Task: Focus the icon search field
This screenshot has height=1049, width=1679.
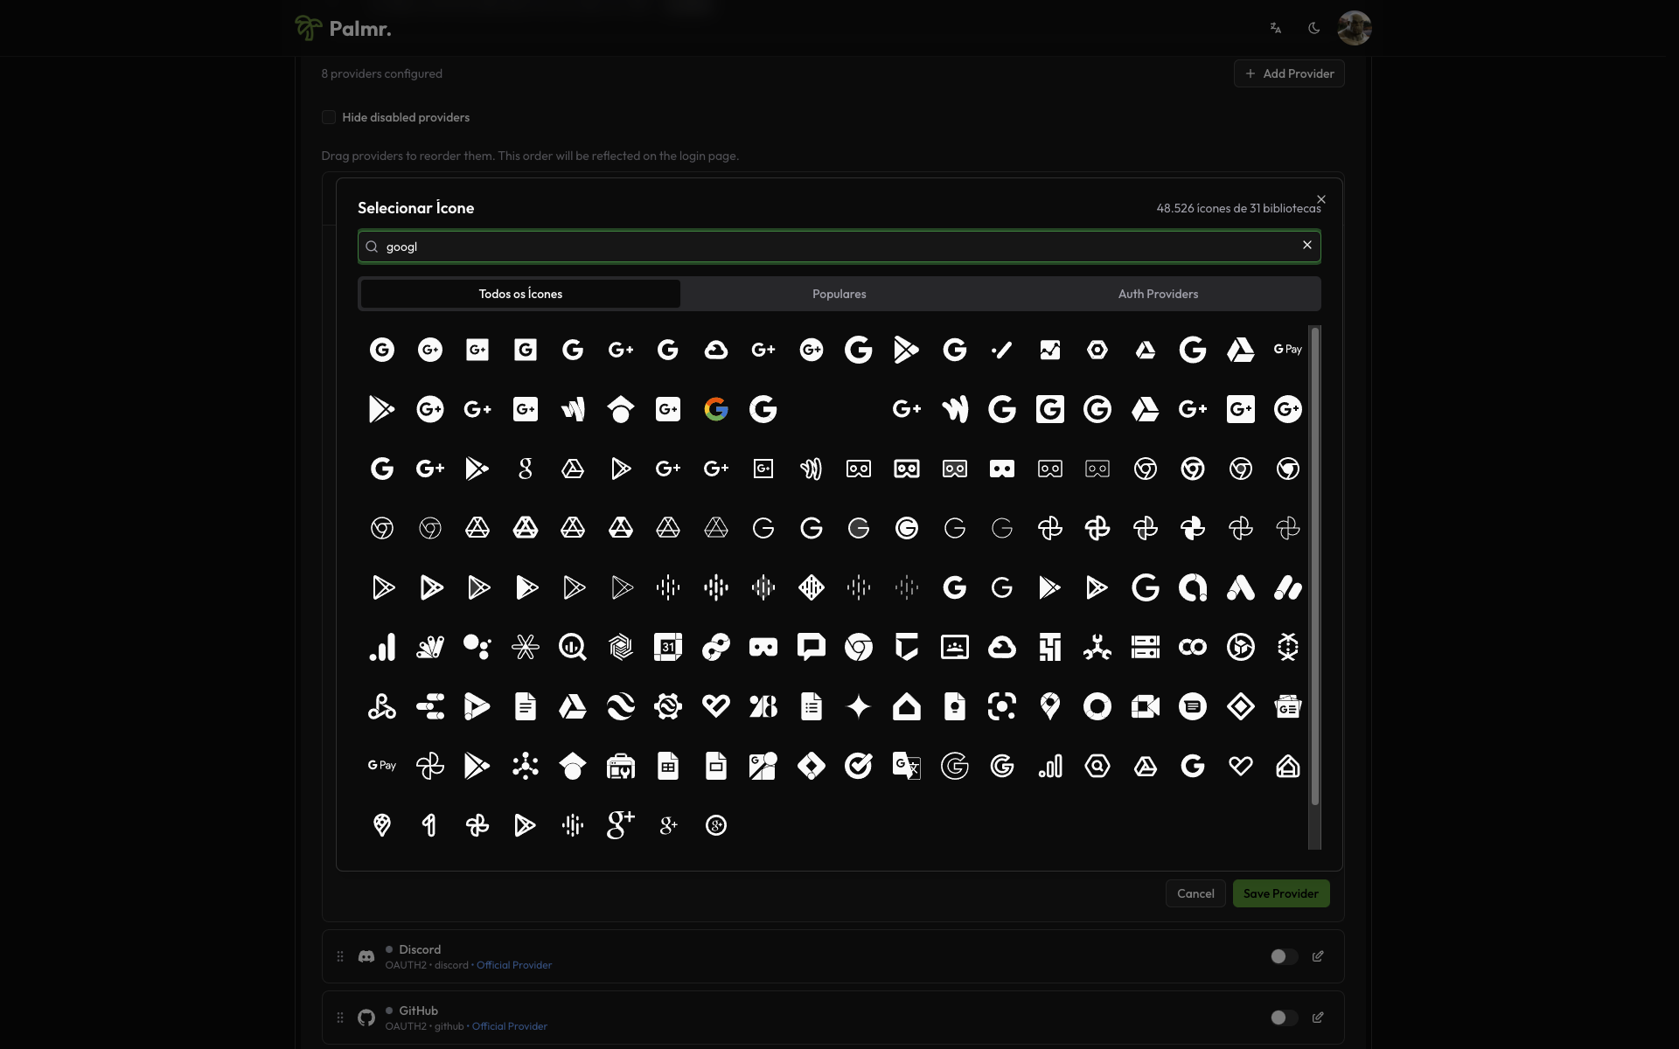Action: tap(839, 247)
